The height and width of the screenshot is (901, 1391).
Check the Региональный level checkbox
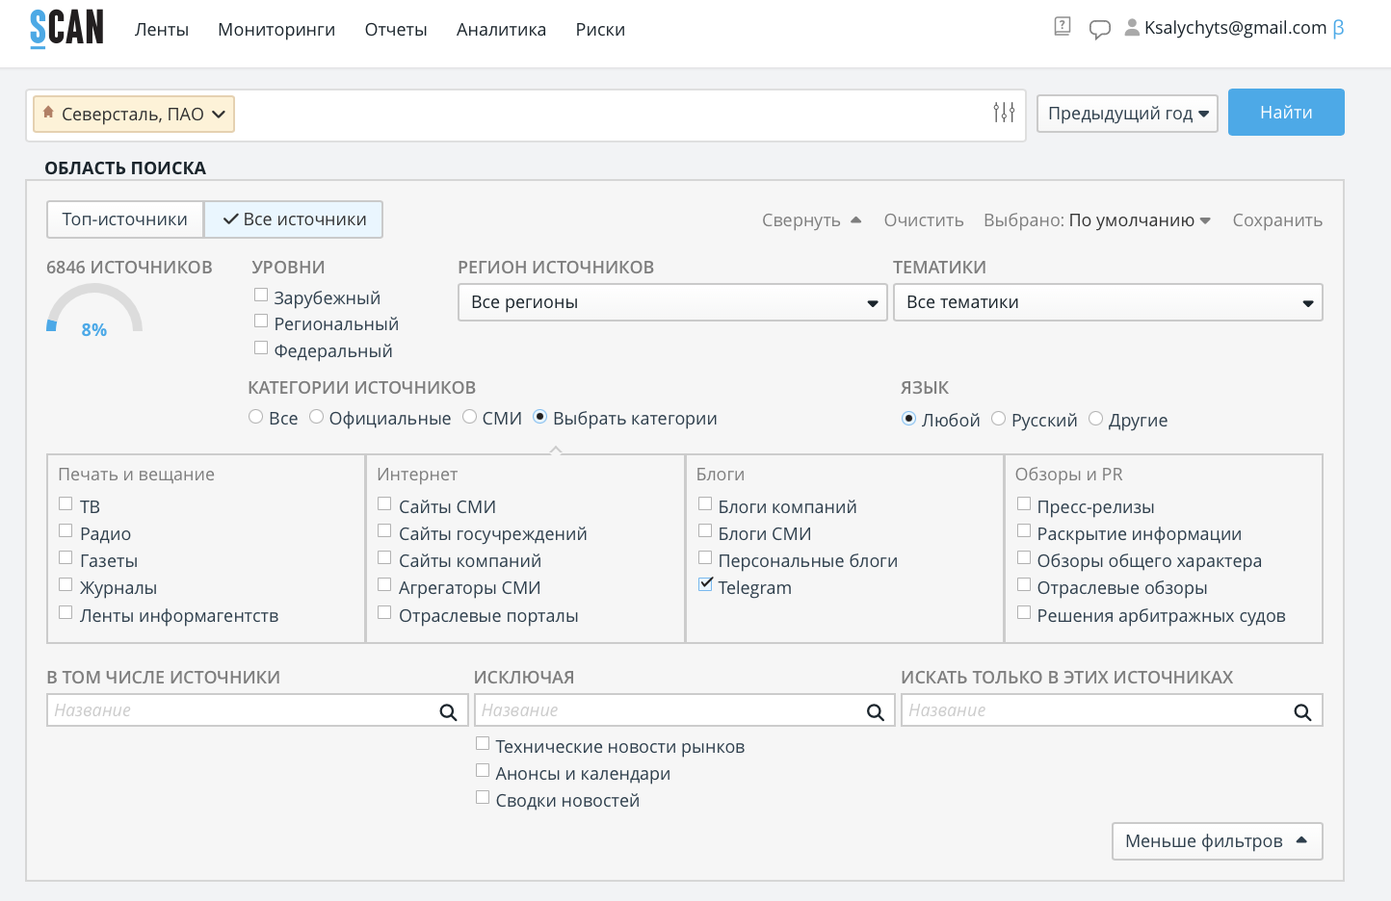tap(261, 321)
